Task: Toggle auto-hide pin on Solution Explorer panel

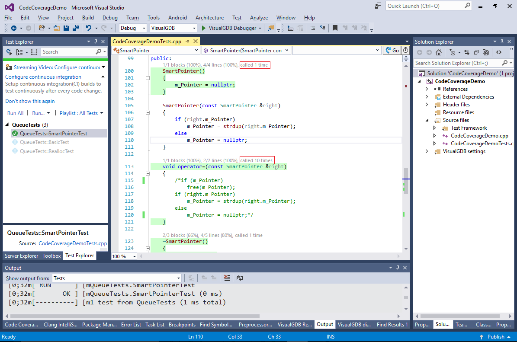Action: (502, 42)
